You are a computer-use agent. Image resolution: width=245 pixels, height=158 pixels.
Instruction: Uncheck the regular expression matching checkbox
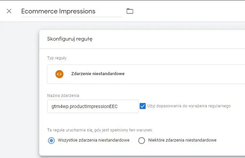pos(142,106)
